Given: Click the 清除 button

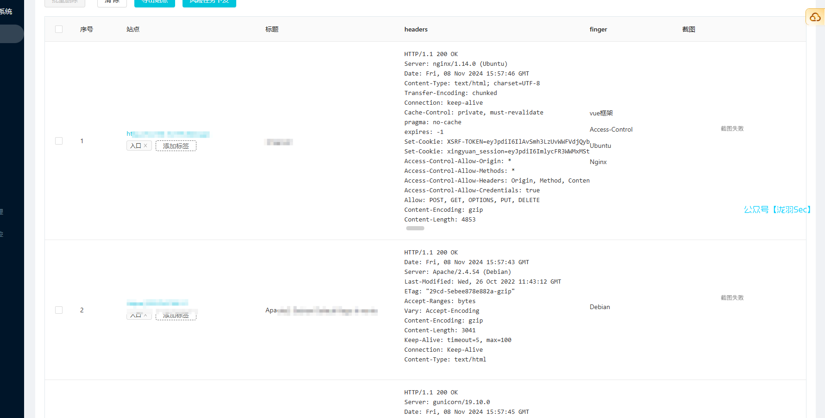Looking at the screenshot, I should (112, 2).
